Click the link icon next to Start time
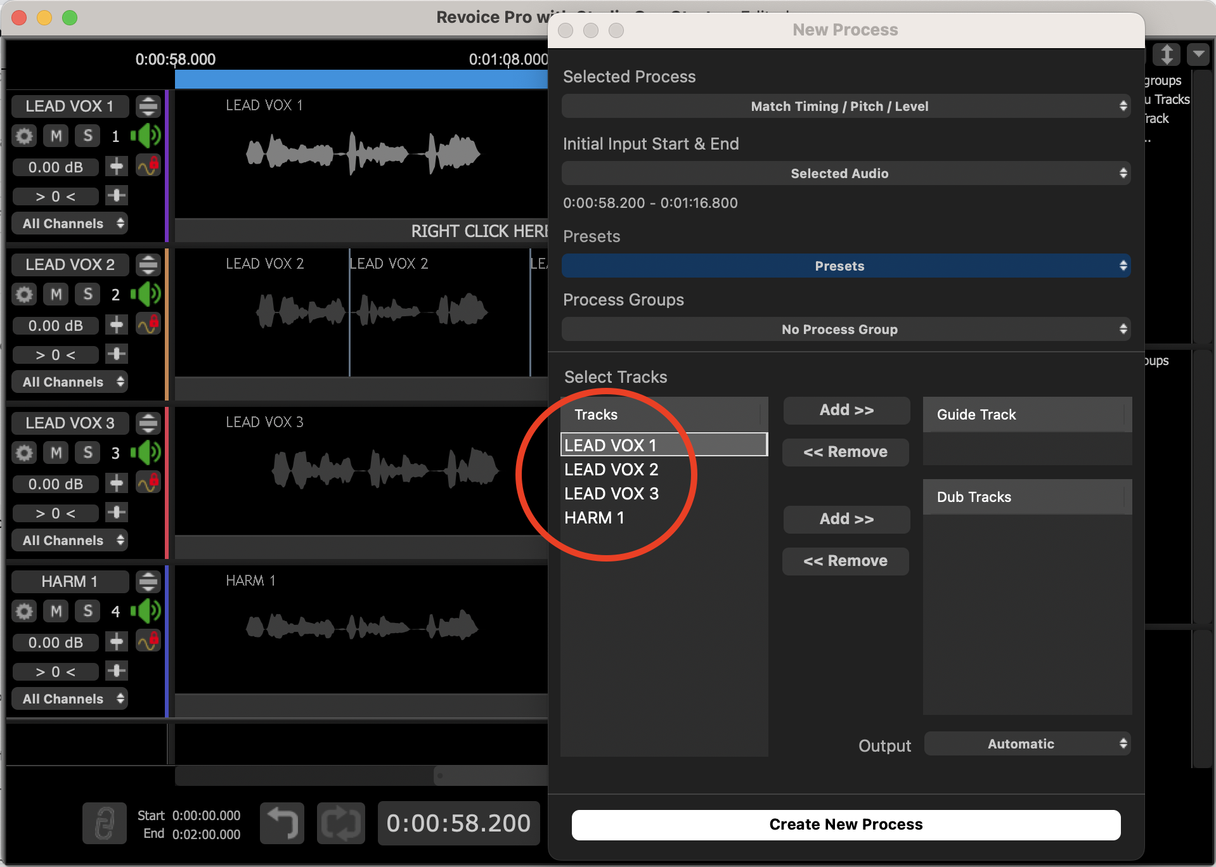 click(x=105, y=823)
